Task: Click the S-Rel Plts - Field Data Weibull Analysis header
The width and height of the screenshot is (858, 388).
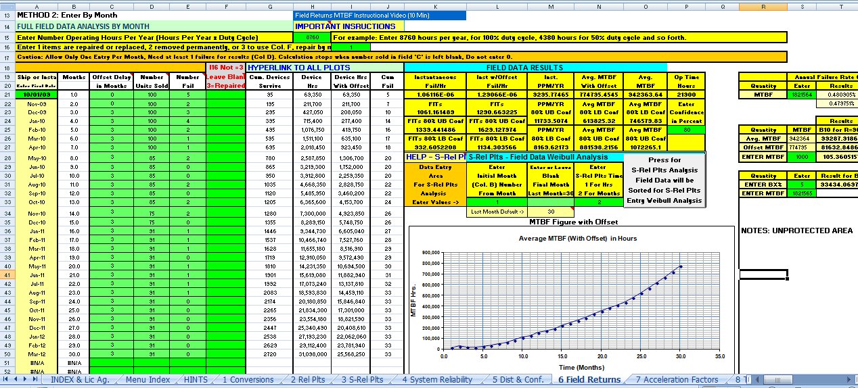Action: (x=545, y=157)
